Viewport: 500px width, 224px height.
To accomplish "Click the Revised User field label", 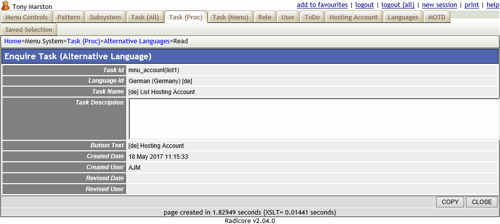I will [x=105, y=189].
